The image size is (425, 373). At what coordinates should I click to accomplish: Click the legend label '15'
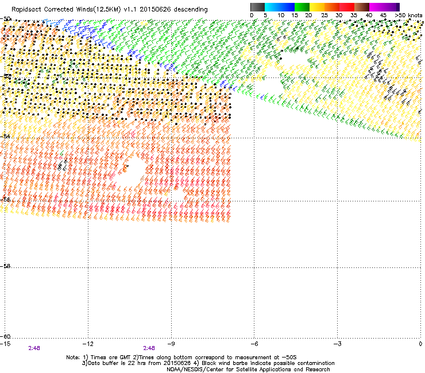pyautogui.click(x=295, y=15)
